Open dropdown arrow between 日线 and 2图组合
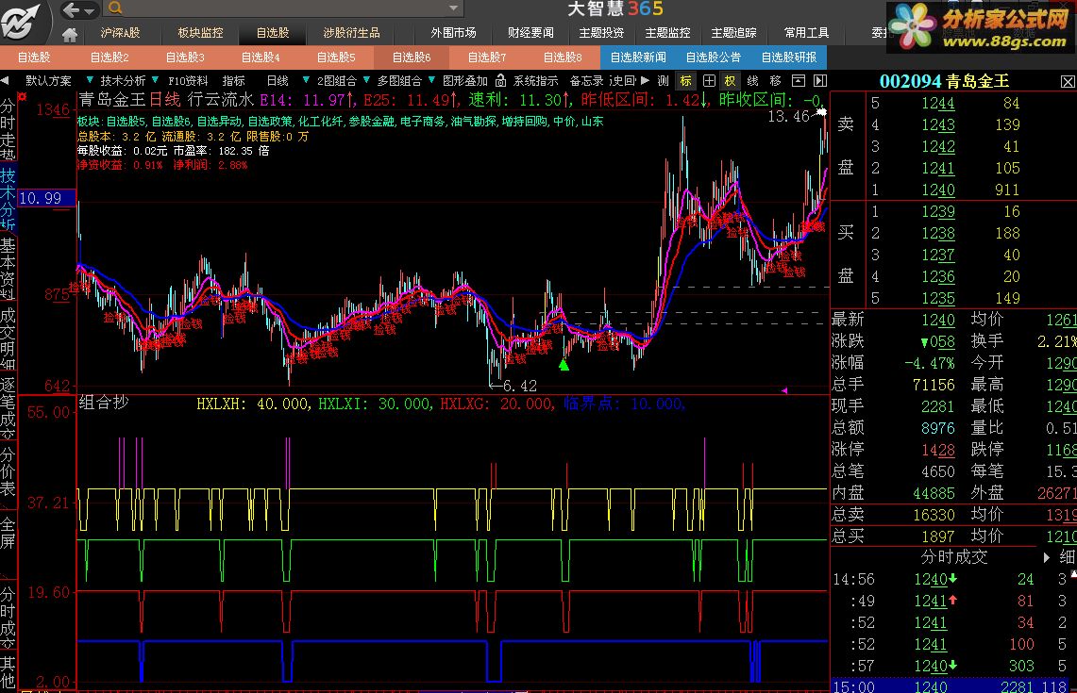Viewport: 1077px width, 693px height. [306, 80]
